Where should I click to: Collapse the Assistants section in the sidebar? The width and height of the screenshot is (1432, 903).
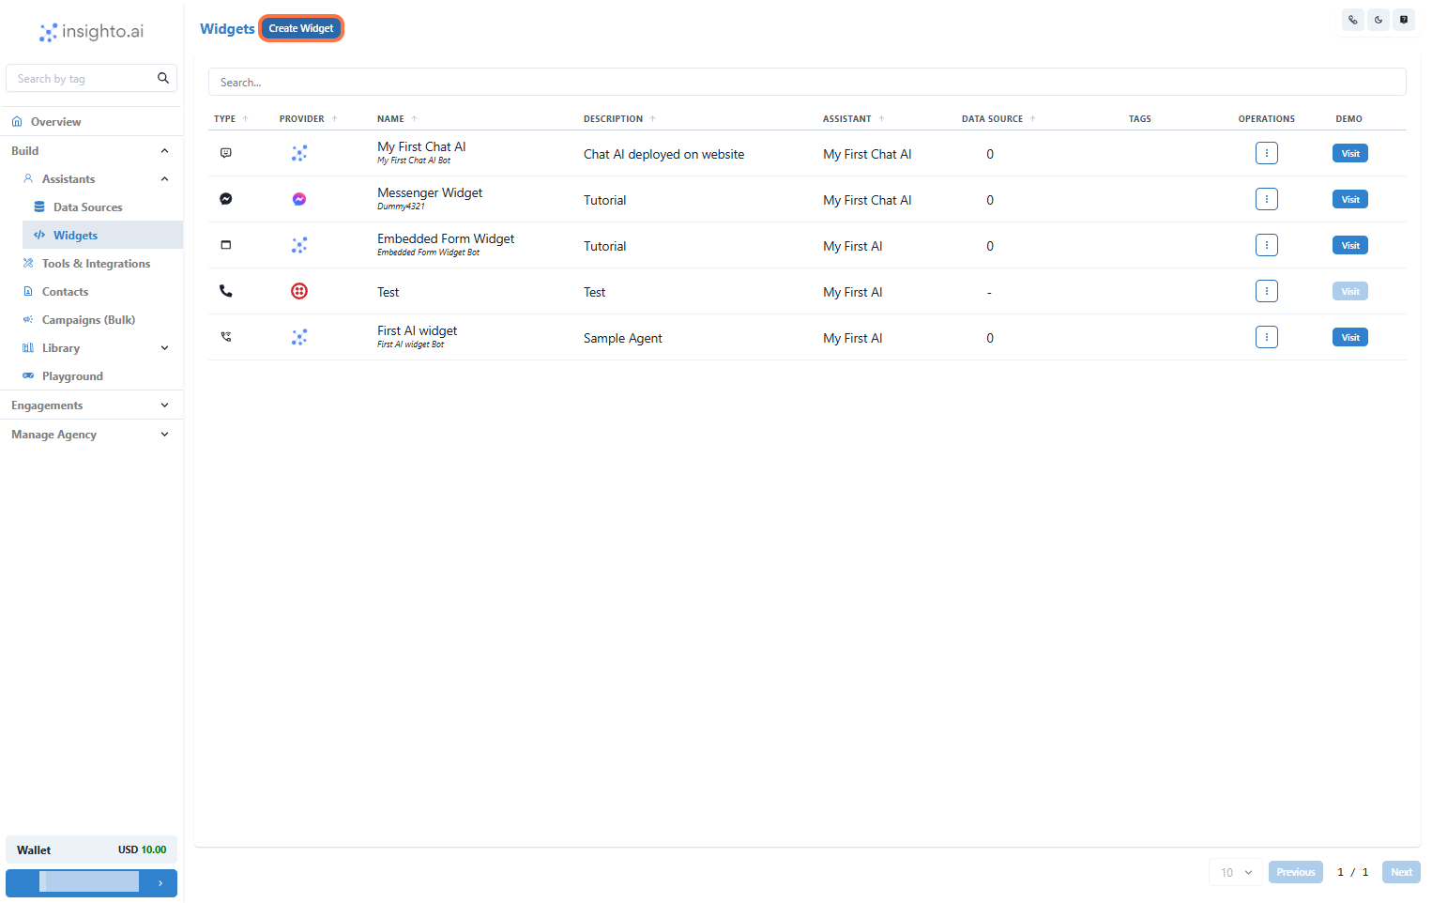pos(164,178)
